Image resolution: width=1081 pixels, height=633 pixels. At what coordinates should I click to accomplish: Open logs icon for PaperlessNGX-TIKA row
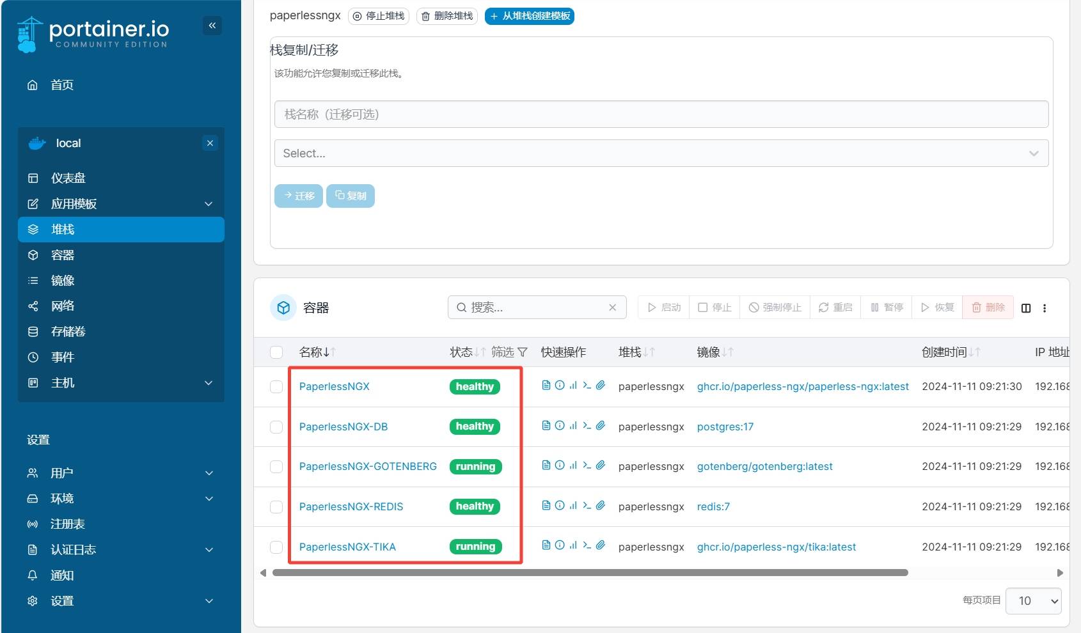(546, 545)
